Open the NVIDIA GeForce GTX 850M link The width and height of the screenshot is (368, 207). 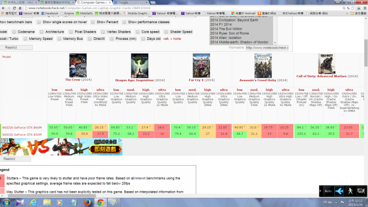22,134
